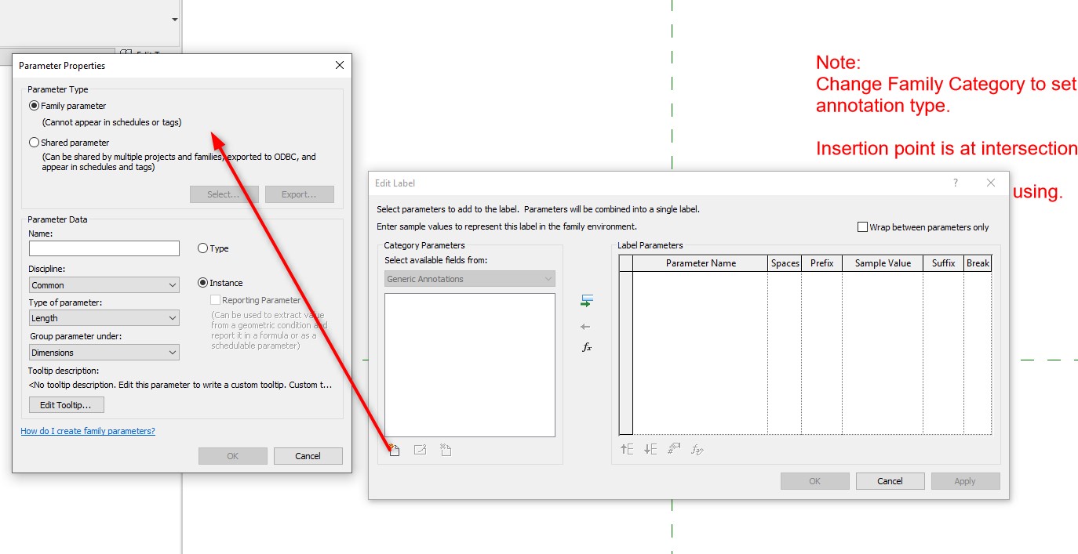Select the Shared parameter radio button

tap(34, 143)
